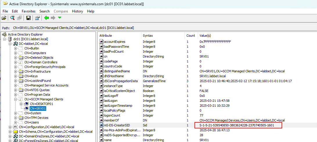Click the lastLogonTimestamp attribute icon

101,106
